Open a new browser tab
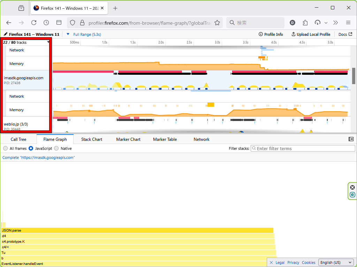Viewport: 357px width, 267px height. pos(115,8)
